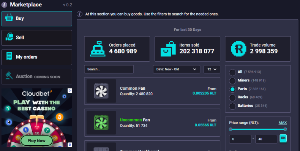Click the Auction coming soon tab

point(37,77)
